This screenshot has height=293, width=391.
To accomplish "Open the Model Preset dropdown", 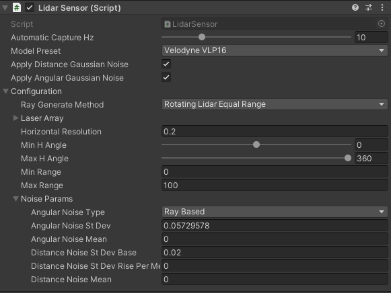I will point(275,50).
